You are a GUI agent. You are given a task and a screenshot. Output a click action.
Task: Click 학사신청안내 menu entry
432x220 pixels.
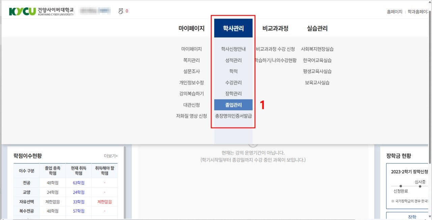point(233,49)
